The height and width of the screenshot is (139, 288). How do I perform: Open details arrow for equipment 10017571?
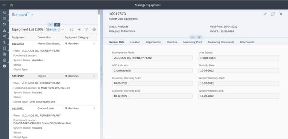pos(94,108)
